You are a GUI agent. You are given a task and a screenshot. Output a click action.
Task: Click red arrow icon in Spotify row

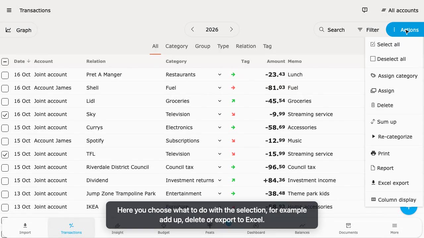(233, 141)
